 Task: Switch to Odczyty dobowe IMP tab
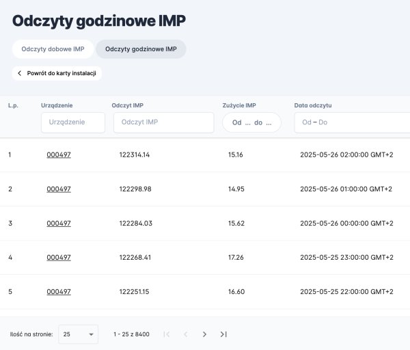point(53,49)
